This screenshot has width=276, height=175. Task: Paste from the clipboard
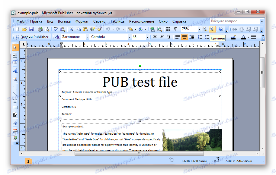point(85,29)
